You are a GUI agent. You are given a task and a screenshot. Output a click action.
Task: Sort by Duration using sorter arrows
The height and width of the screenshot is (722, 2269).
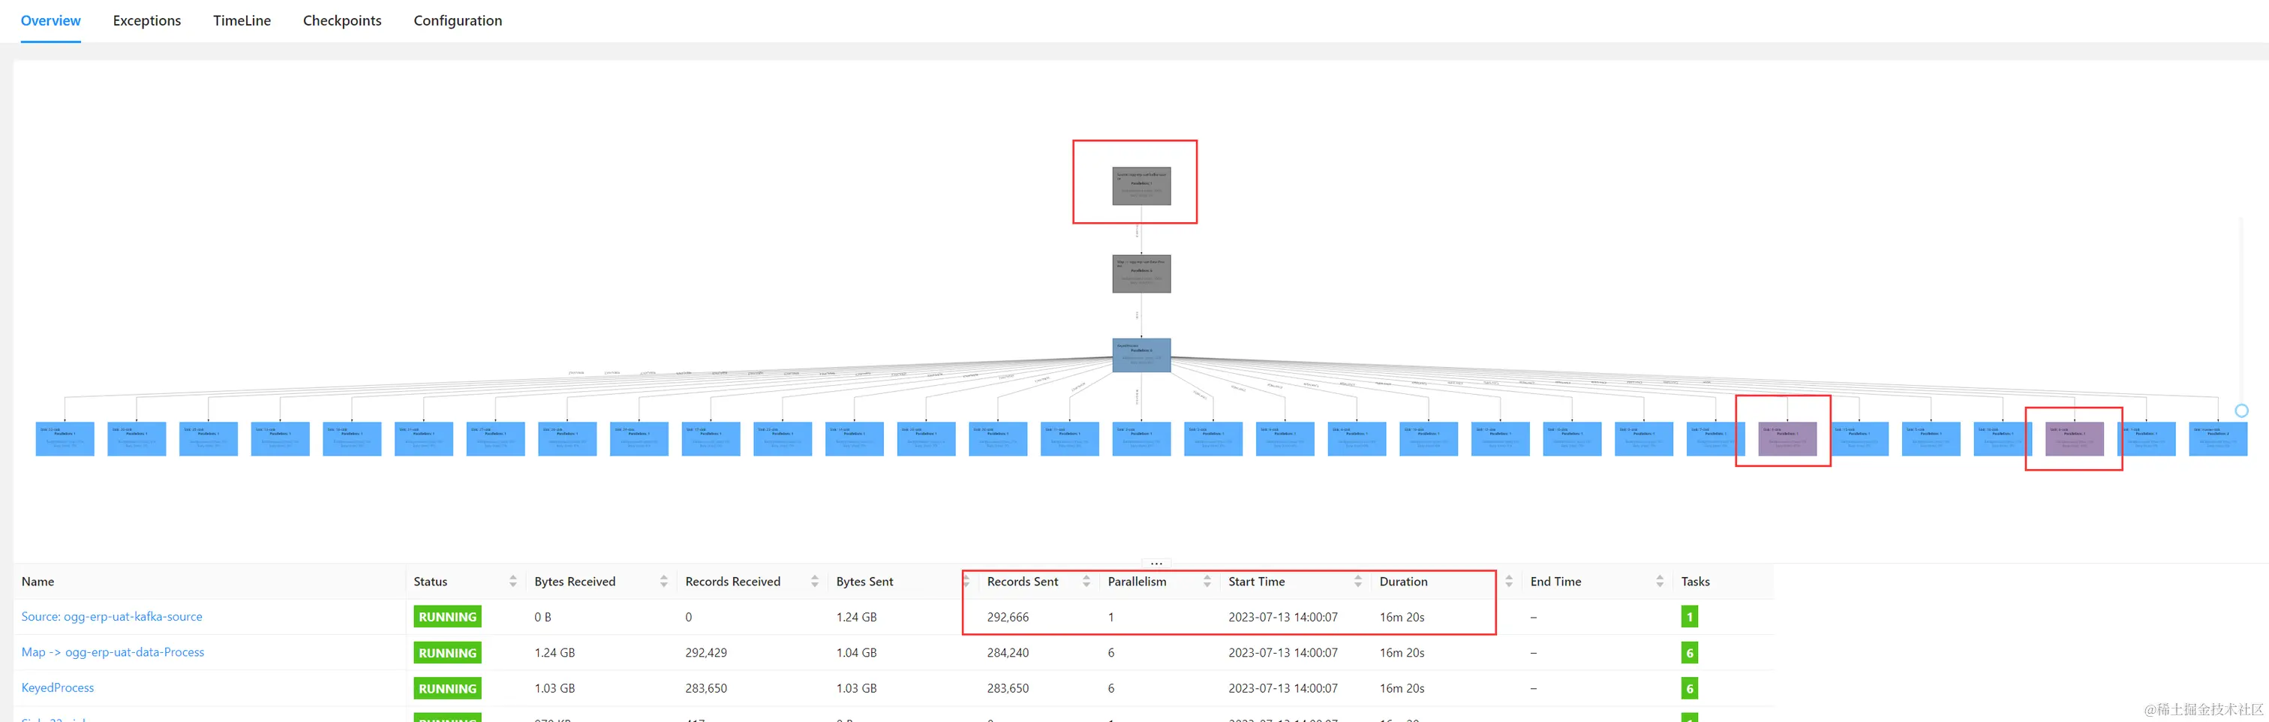tap(1509, 581)
